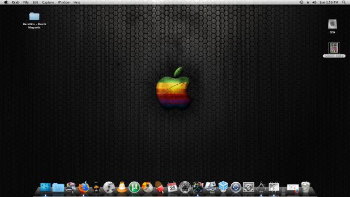
Task: Open the Trash in the dock
Action: [305, 187]
